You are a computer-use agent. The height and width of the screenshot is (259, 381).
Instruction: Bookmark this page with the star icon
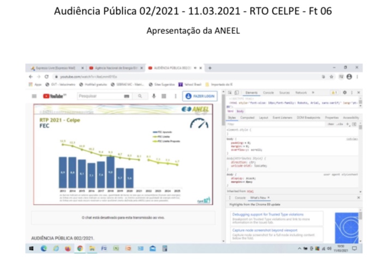click(331, 77)
